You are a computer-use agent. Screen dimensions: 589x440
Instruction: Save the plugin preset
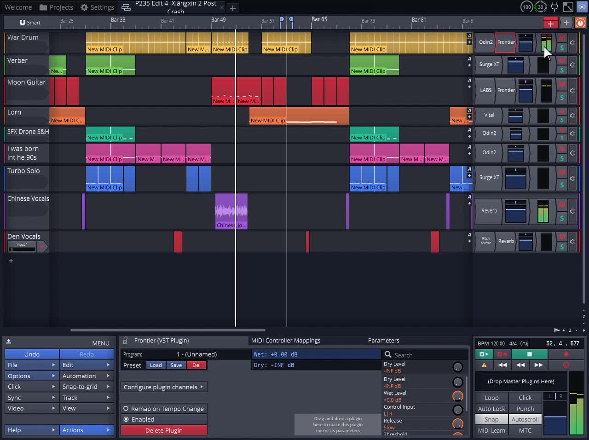click(176, 365)
